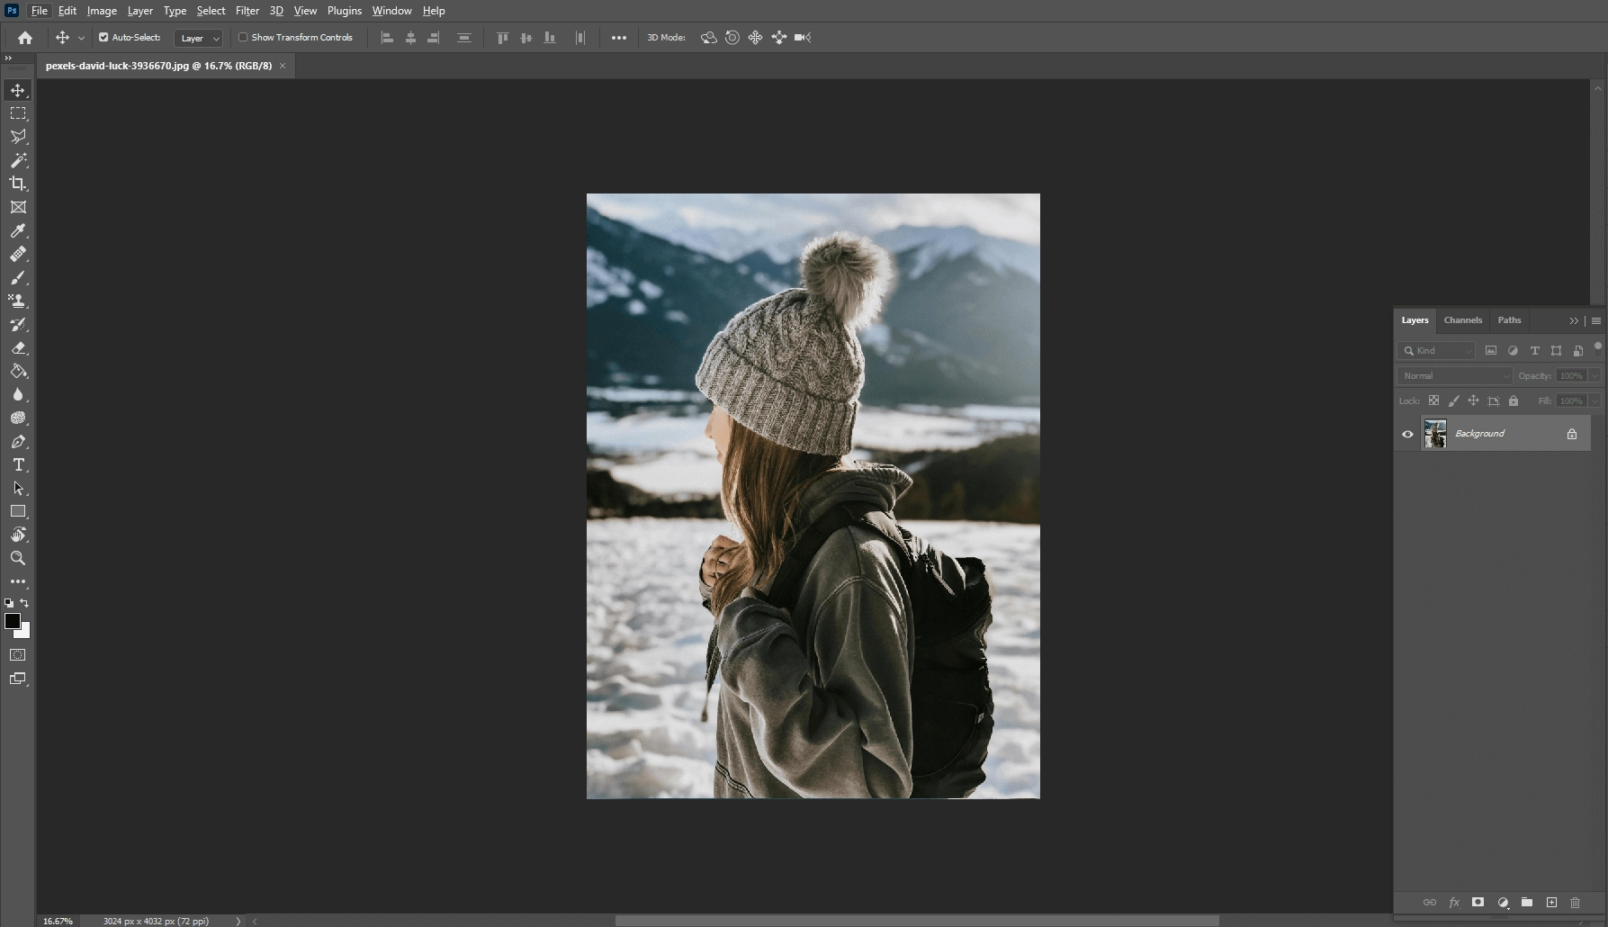The width and height of the screenshot is (1608, 927).
Task: Select the Brush tool
Action: pos(18,277)
